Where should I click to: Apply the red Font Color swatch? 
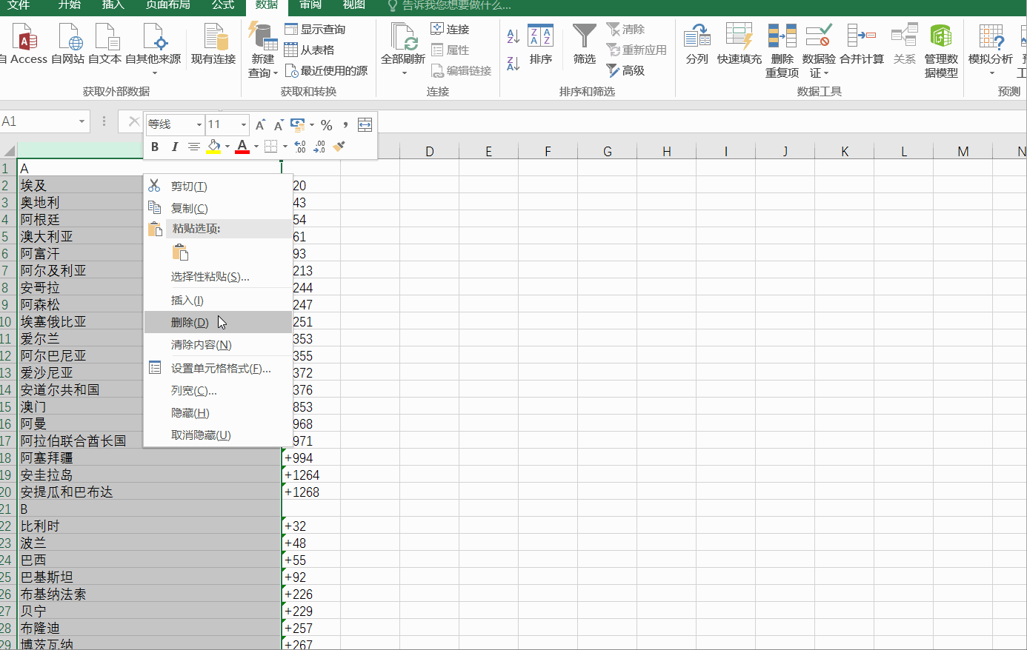242,147
